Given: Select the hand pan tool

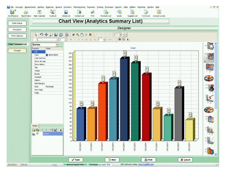Looking at the screenshot, I should [x=82, y=35].
